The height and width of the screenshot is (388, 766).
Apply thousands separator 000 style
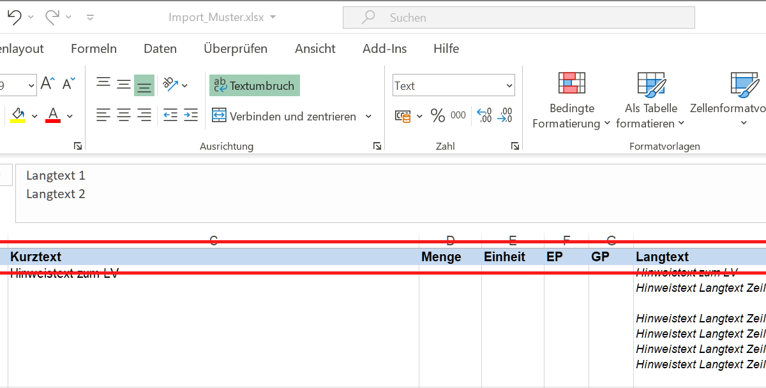458,115
